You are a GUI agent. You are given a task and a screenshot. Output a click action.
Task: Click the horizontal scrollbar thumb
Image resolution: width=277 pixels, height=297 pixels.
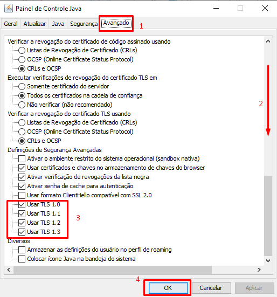pyautogui.click(x=113, y=270)
